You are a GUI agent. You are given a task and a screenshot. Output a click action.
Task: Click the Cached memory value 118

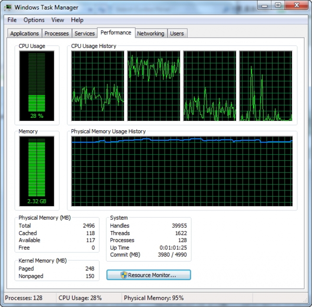(91, 233)
